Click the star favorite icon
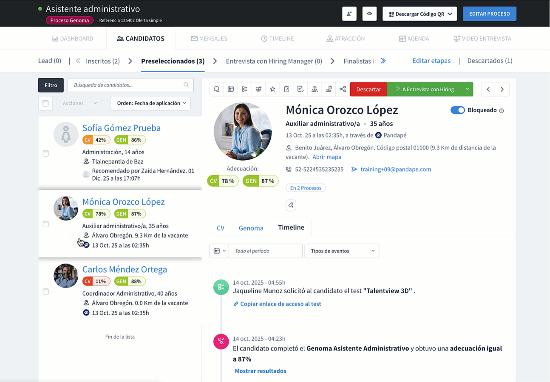 coord(273,89)
